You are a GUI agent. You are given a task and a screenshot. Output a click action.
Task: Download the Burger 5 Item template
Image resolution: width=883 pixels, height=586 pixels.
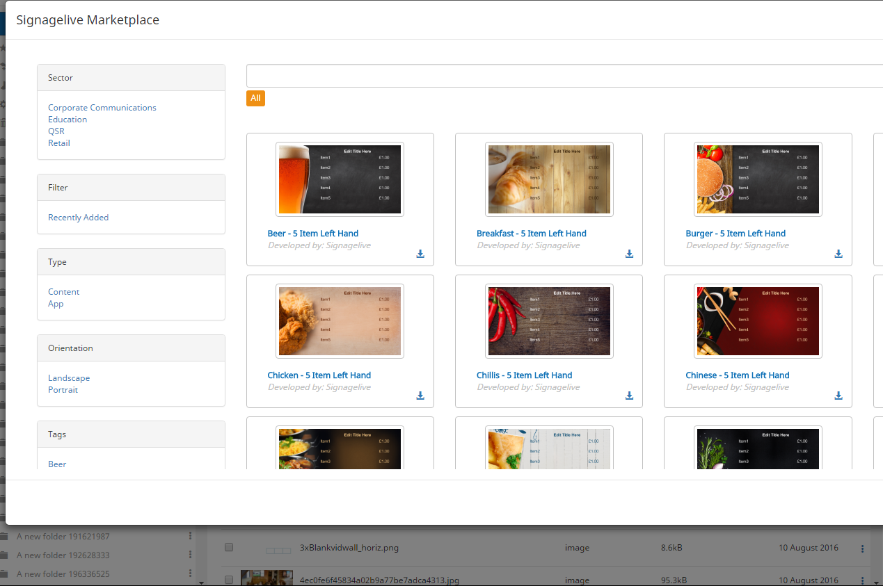coord(838,254)
